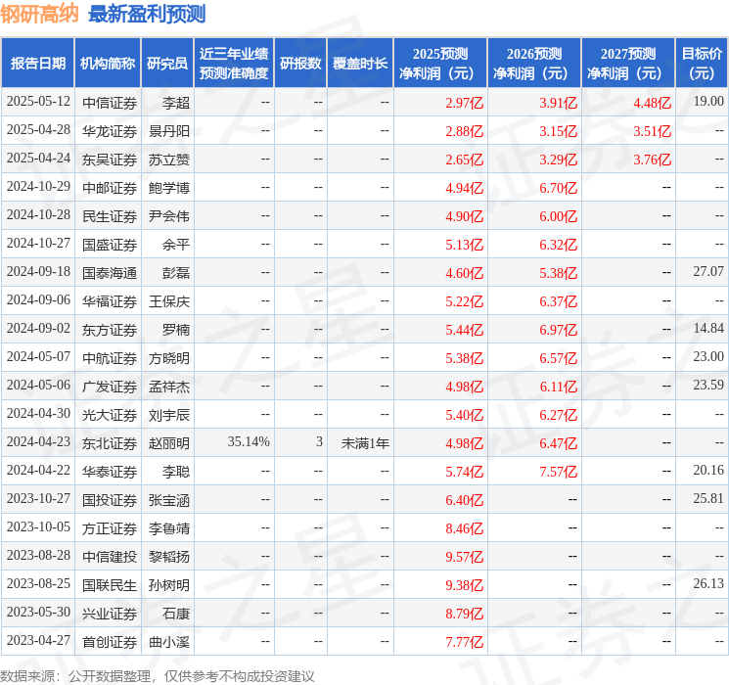The height and width of the screenshot is (685, 729).
Task: Click analyst name 鲍学博
Action: 169,188
